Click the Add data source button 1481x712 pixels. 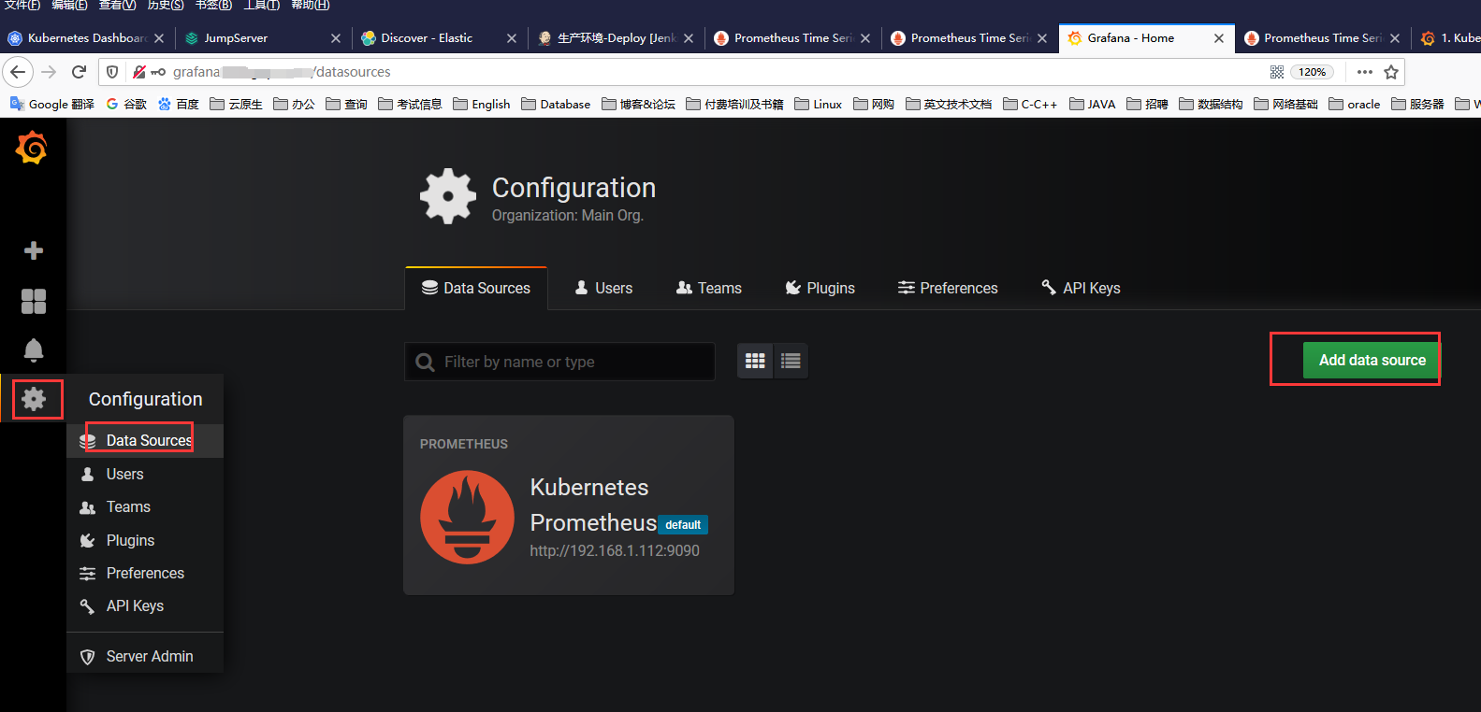tap(1372, 360)
